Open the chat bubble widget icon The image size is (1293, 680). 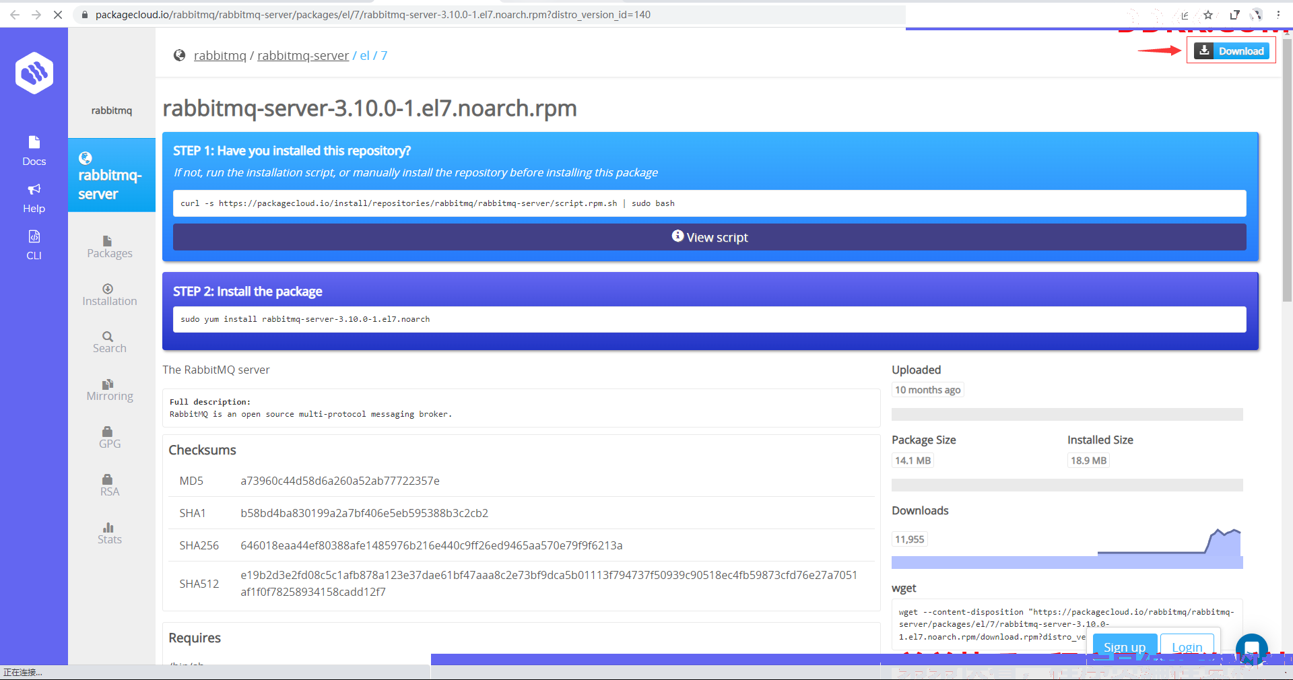[1252, 650]
